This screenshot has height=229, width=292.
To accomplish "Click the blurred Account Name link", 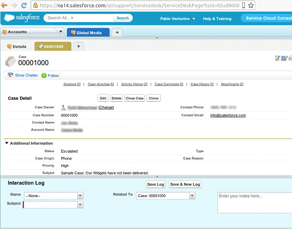I will click(x=72, y=130).
